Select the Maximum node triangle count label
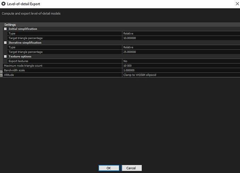 click(x=23, y=65)
